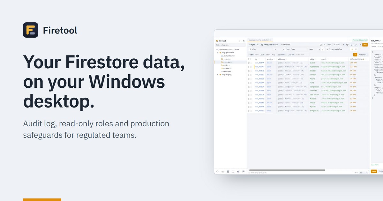Click the limit icon next to Sort
Image resolution: width=383 pixels, height=201 pixels.
[x=343, y=45]
